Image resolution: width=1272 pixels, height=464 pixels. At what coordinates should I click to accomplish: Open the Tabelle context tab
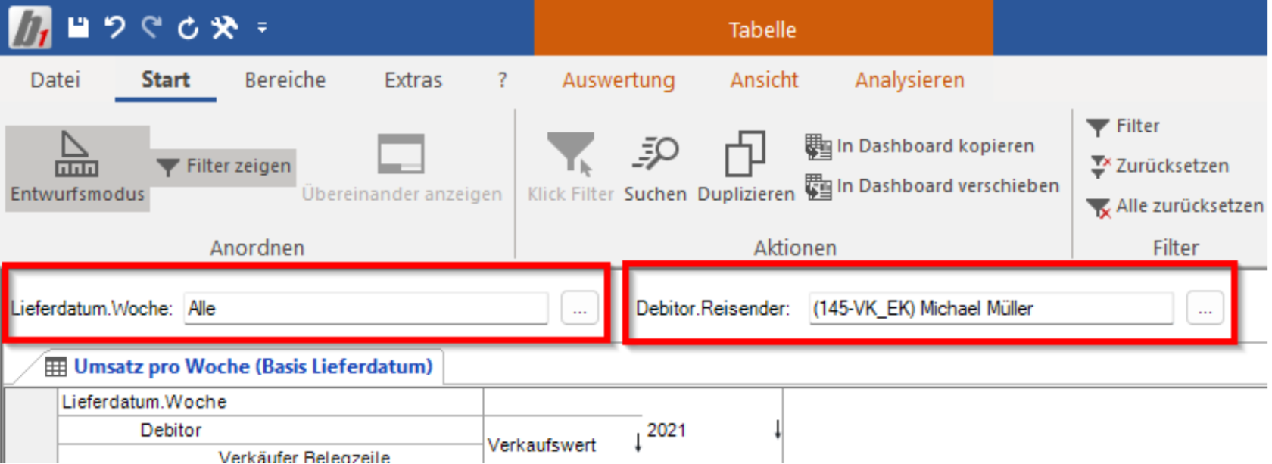tap(763, 30)
